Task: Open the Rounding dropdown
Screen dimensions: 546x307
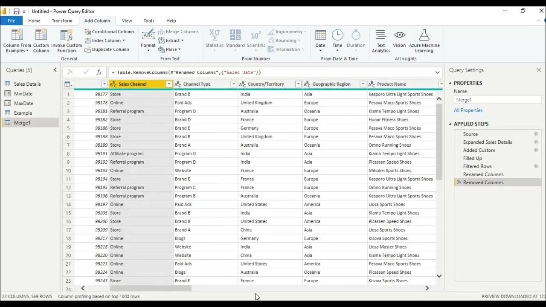Action: point(284,41)
